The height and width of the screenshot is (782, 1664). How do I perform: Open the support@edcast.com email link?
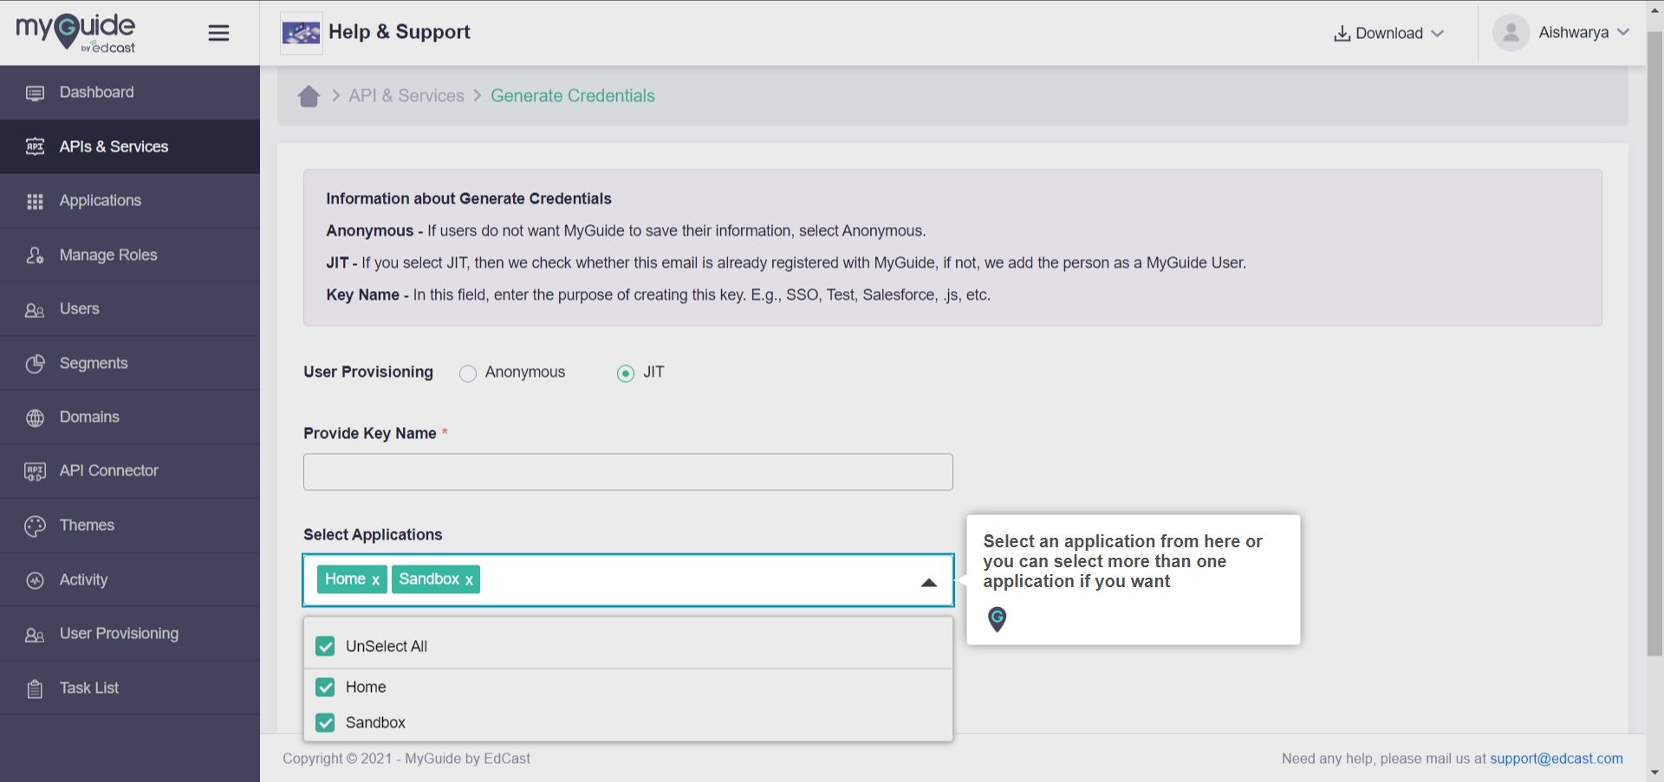[x=1557, y=759]
